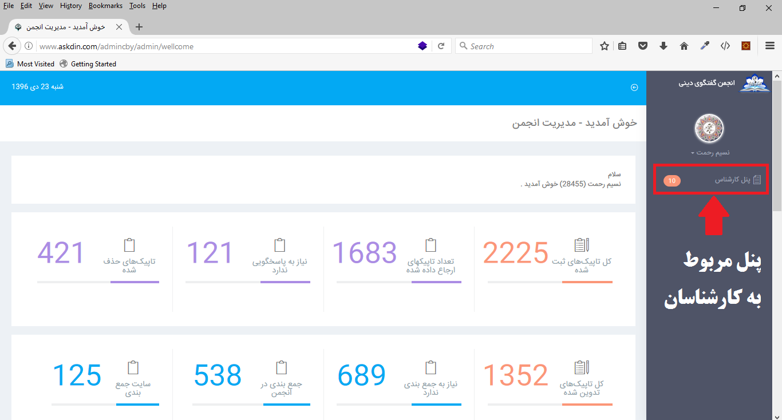Open the Bookmarks menu
The height and width of the screenshot is (420, 782).
(105, 6)
